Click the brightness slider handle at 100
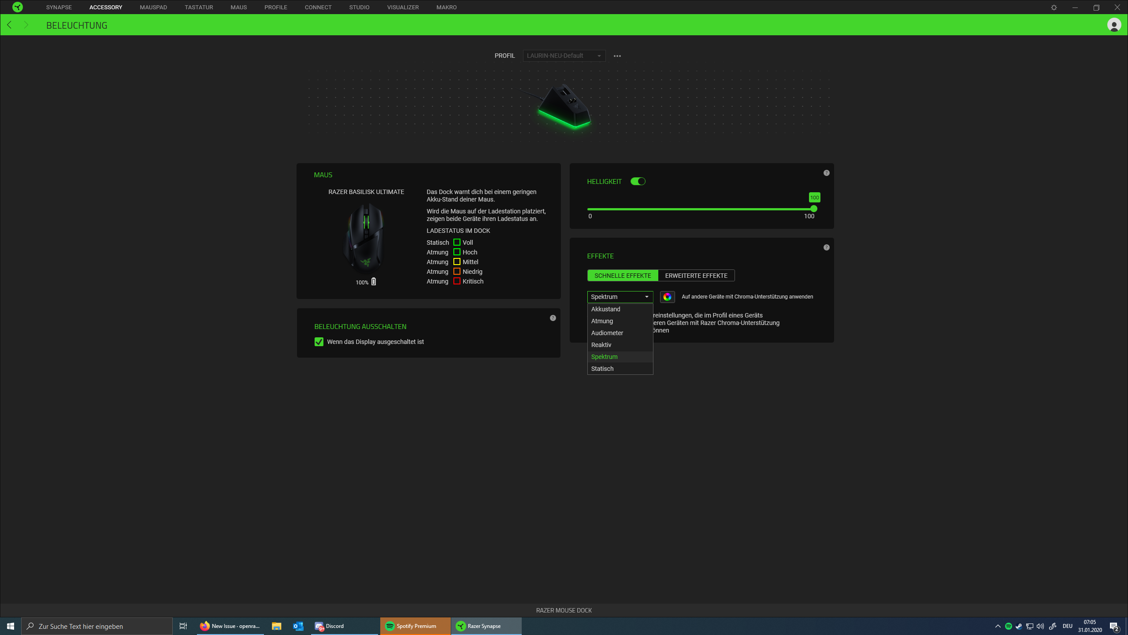 814,208
